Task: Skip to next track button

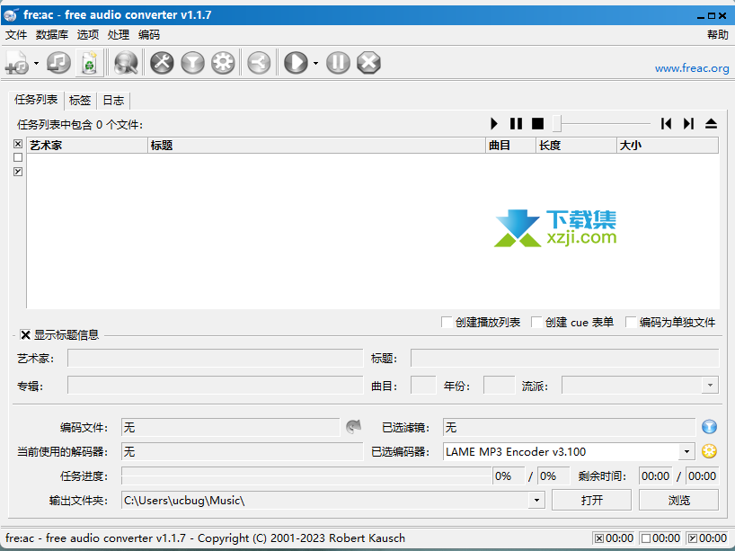Action: click(688, 124)
